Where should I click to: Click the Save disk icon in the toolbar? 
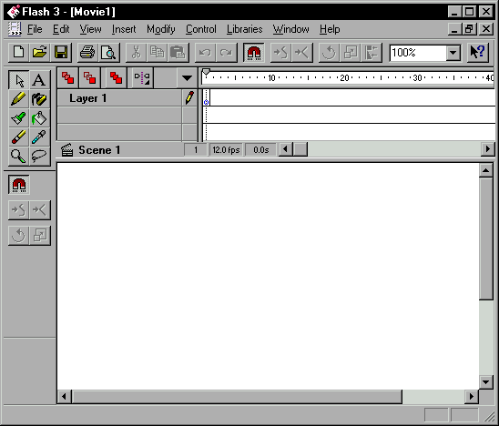click(61, 52)
